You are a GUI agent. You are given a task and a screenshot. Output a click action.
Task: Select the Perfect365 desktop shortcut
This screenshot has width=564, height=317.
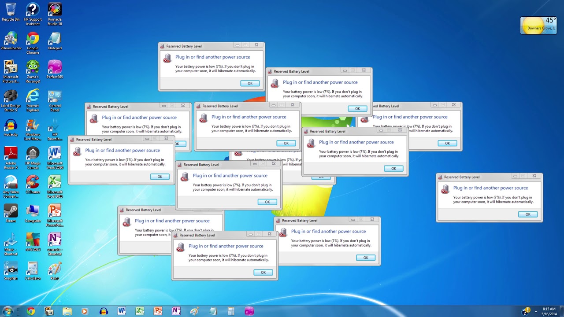tap(55, 70)
